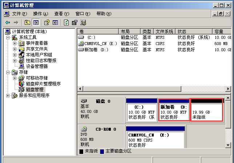
Task: Toggle the show/hide console tree icon
Action: (x=36, y=23)
